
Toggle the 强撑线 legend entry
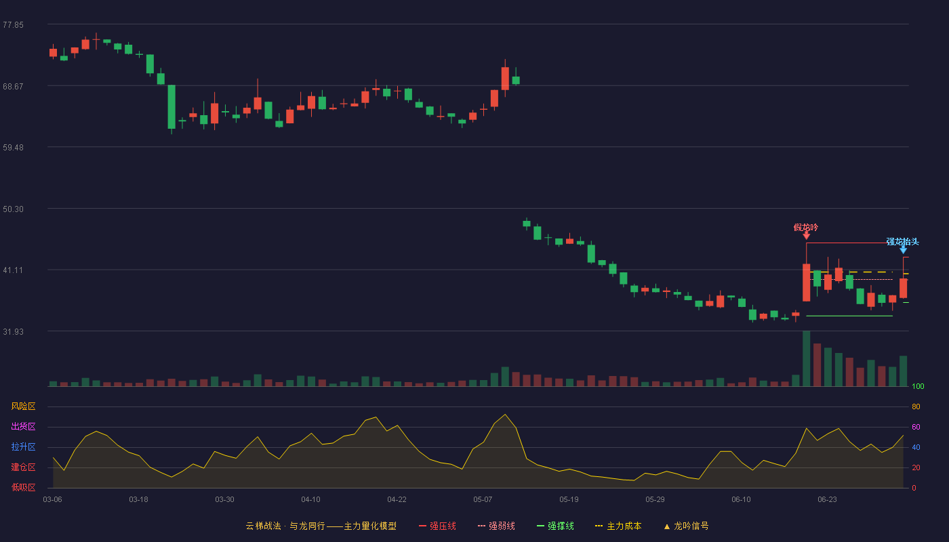[555, 526]
